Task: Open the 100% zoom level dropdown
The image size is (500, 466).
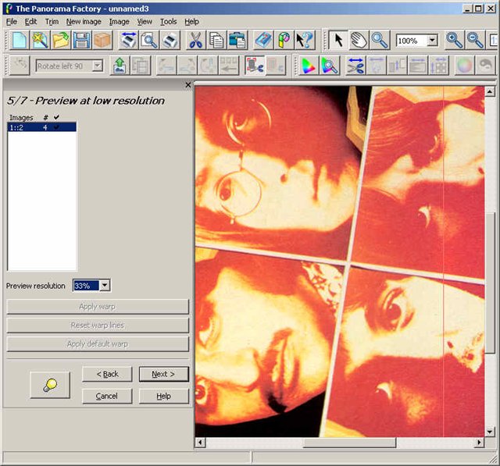Action: 432,41
